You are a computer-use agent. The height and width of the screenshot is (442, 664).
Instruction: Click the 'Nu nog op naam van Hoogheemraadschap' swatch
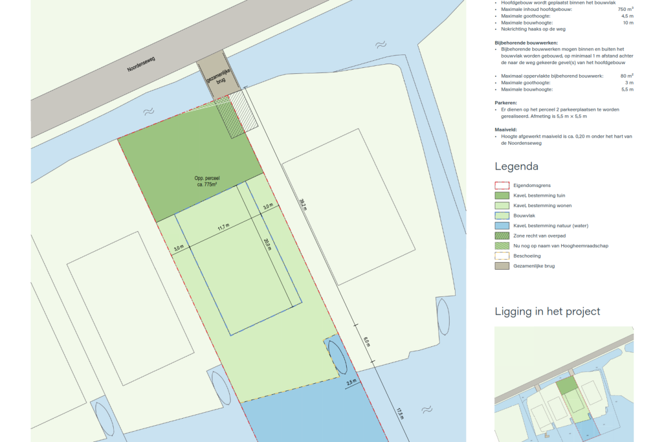[x=502, y=246]
